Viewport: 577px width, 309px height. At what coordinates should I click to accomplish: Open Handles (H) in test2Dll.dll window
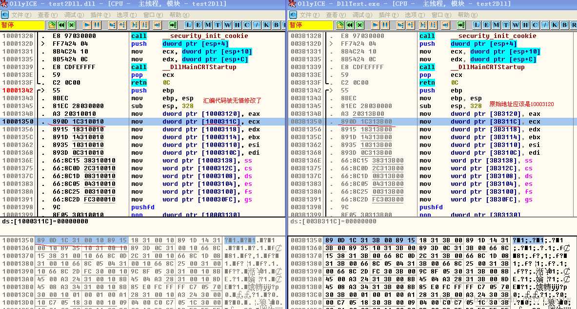tap(237, 25)
